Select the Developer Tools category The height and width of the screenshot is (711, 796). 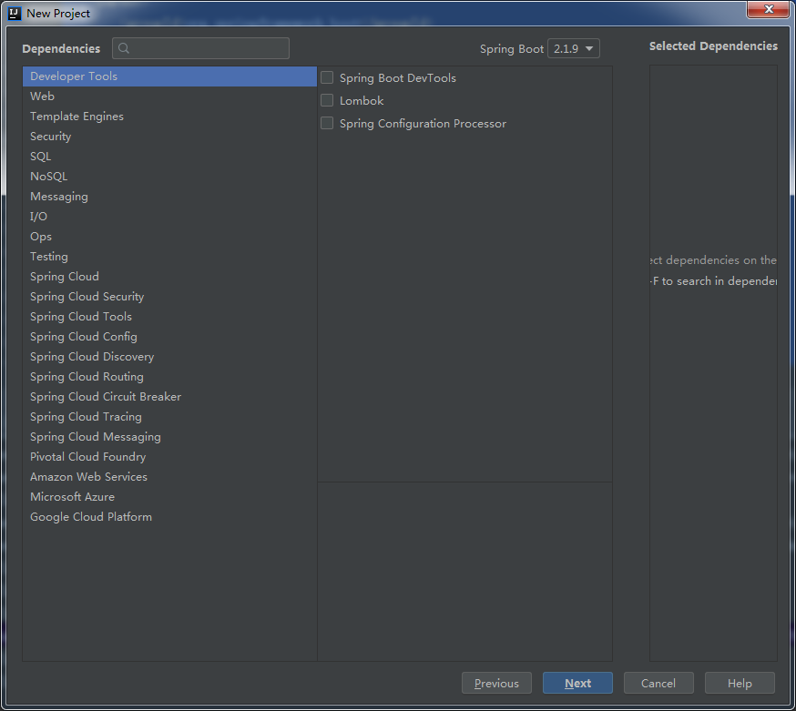(169, 76)
